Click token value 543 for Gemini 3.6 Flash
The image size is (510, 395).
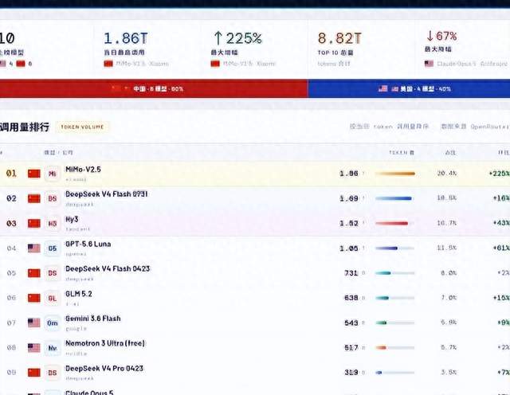click(x=351, y=323)
